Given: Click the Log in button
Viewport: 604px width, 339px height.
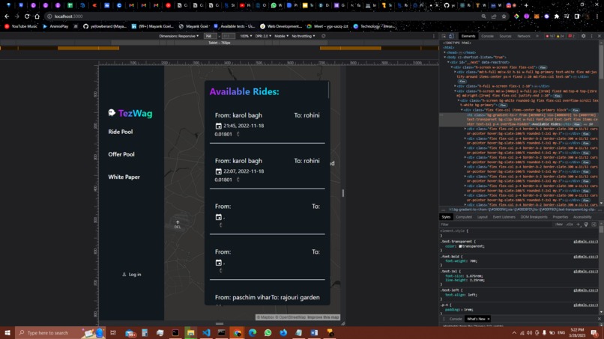Looking at the screenshot, I should click(132, 275).
